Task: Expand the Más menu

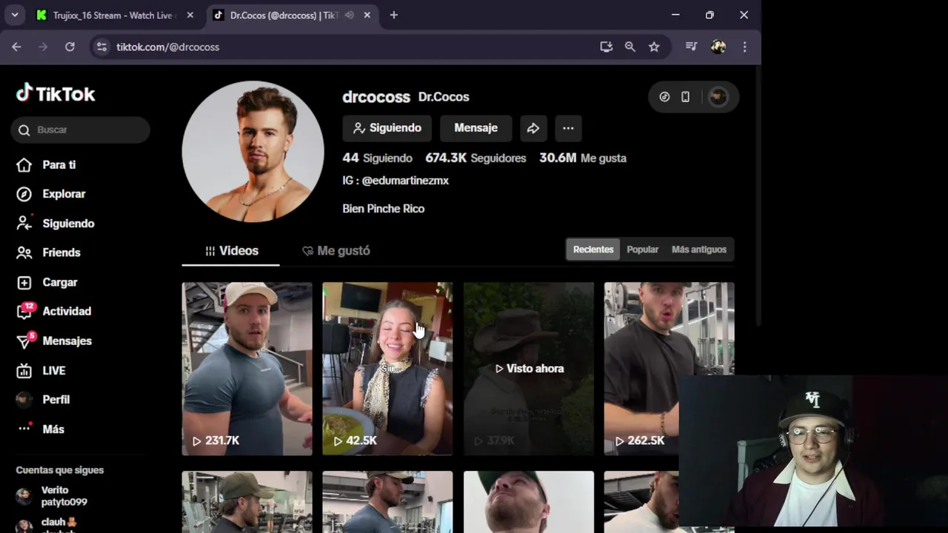Action: click(40, 429)
